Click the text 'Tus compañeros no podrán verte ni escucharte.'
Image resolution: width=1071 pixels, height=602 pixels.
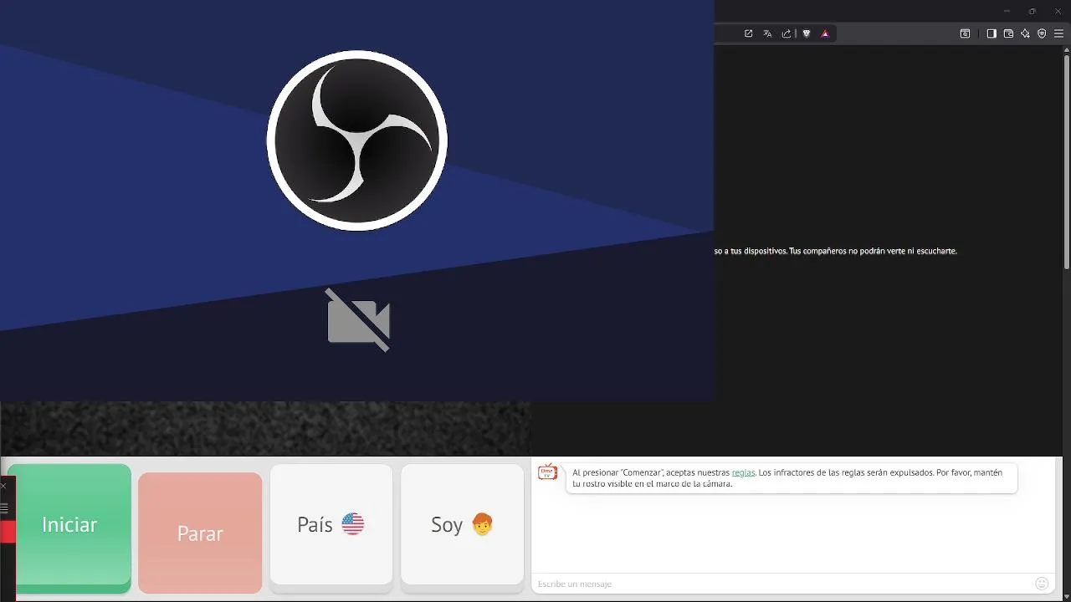pyautogui.click(x=873, y=251)
